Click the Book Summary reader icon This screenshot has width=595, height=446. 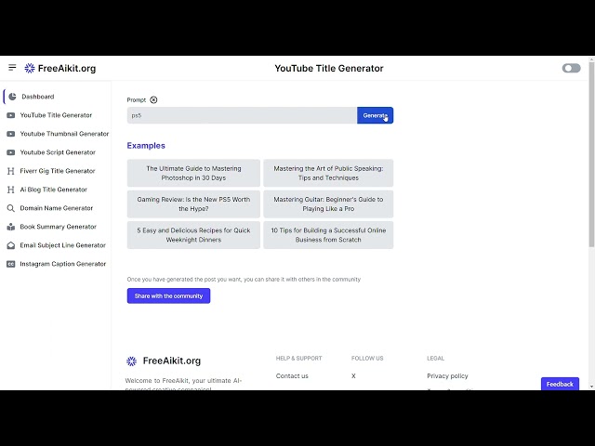[10, 227]
